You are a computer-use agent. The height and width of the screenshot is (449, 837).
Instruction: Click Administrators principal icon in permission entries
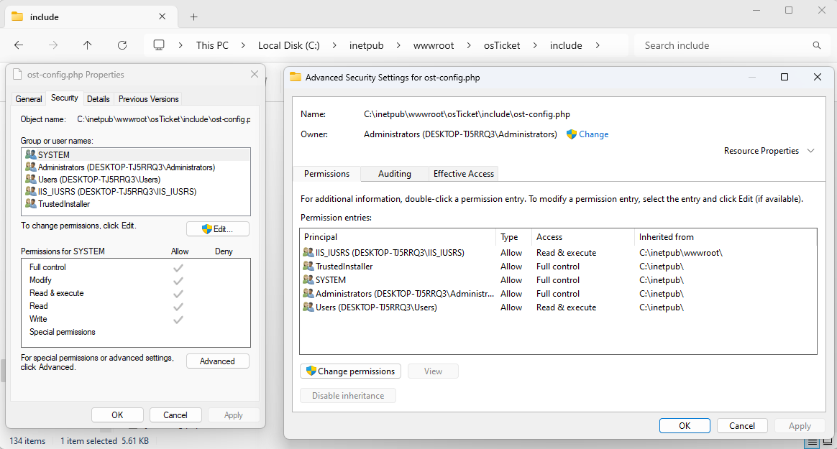point(308,293)
